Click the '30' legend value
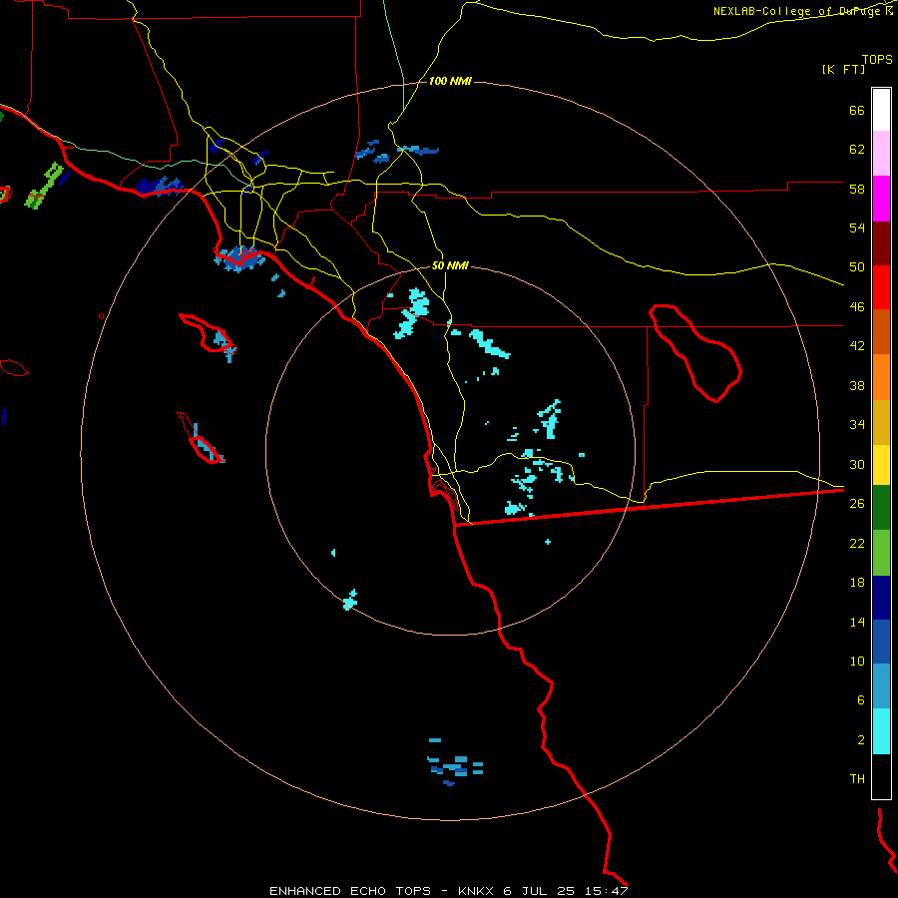Viewport: 898px width, 898px height. [x=857, y=464]
